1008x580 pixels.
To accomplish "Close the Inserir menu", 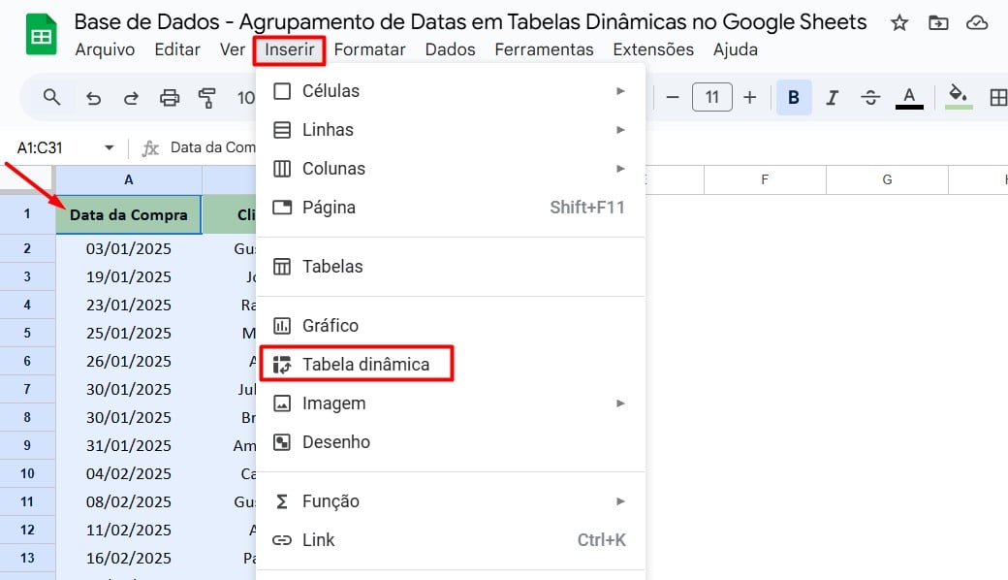I will (289, 49).
